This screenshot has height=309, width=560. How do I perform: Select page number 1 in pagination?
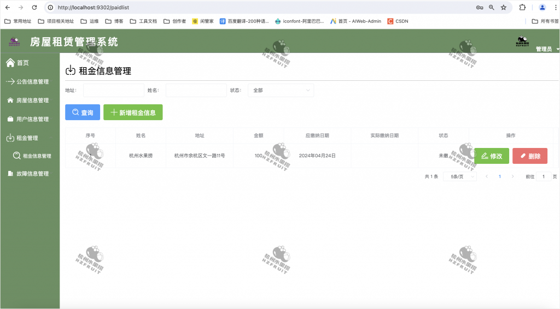(x=500, y=177)
